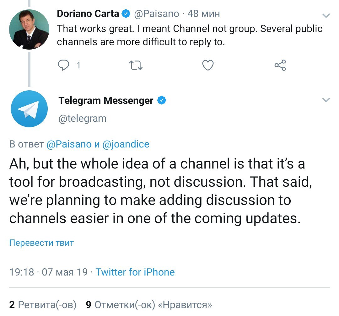Screen dimensions: 339x316
Task: Open Doriano Carta's tweet options chevron
Action: (x=326, y=15)
